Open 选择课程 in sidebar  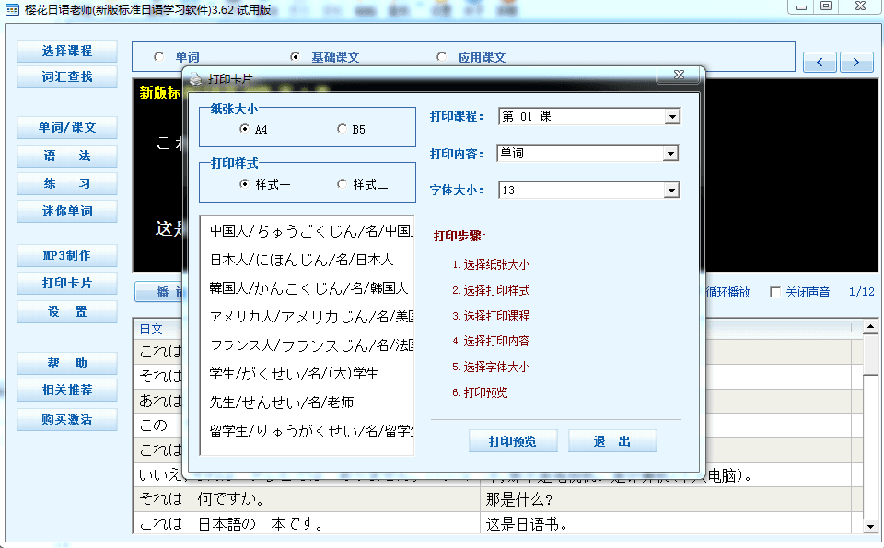coord(67,51)
